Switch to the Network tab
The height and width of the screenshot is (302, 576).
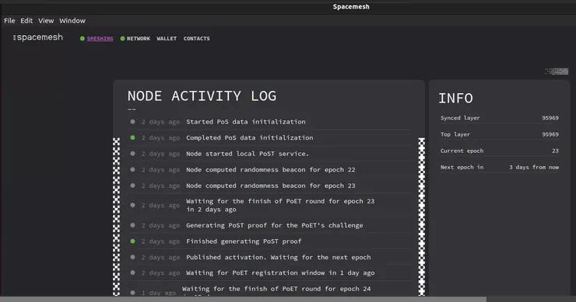click(139, 39)
